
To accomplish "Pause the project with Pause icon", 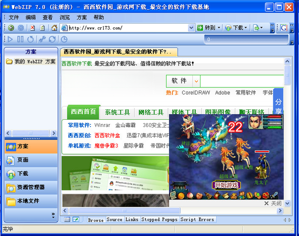I will pyautogui.click(x=21, y=39).
